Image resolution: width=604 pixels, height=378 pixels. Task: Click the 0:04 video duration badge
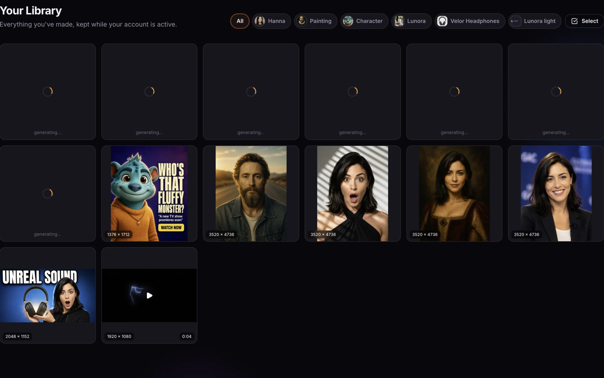point(187,336)
